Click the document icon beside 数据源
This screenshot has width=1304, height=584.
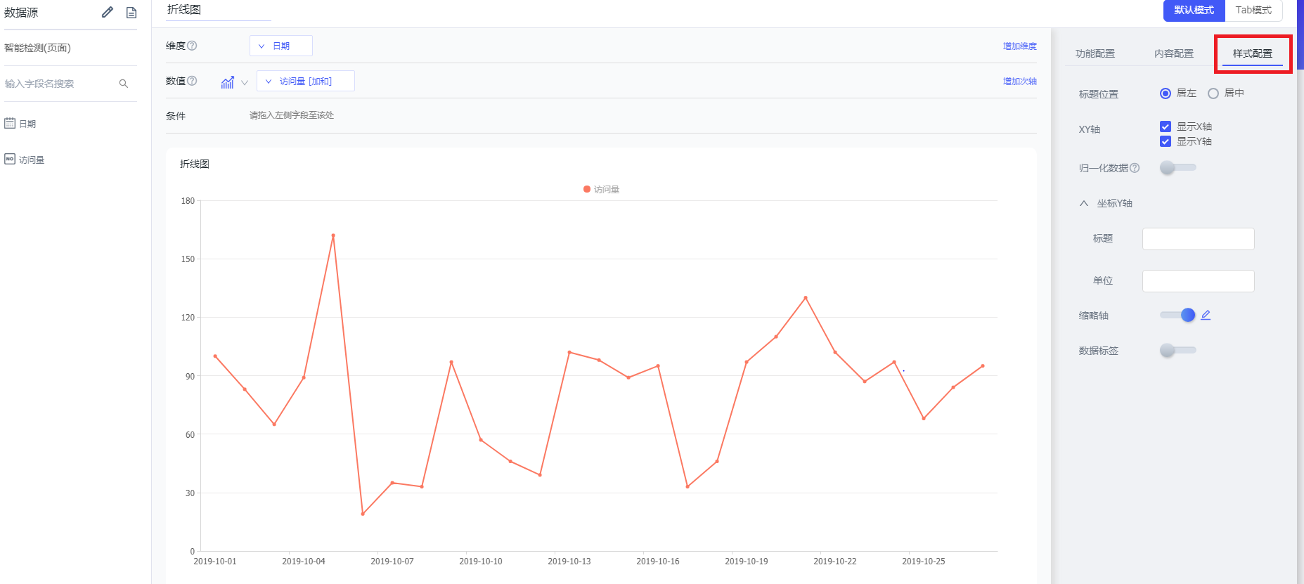[131, 13]
